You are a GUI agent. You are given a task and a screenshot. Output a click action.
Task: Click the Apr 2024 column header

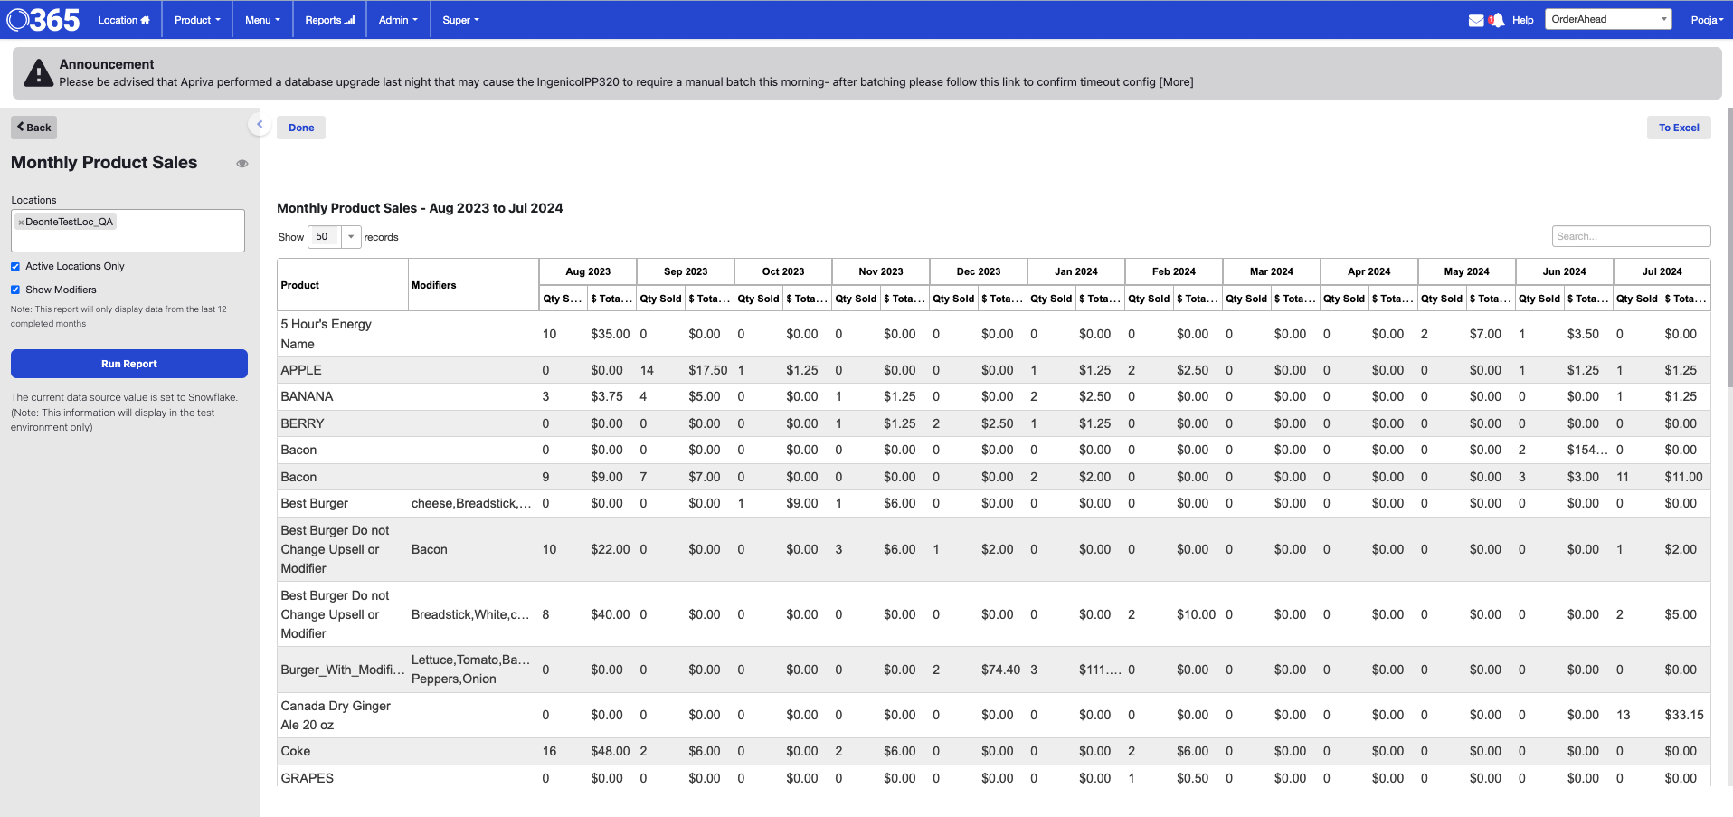(1369, 271)
